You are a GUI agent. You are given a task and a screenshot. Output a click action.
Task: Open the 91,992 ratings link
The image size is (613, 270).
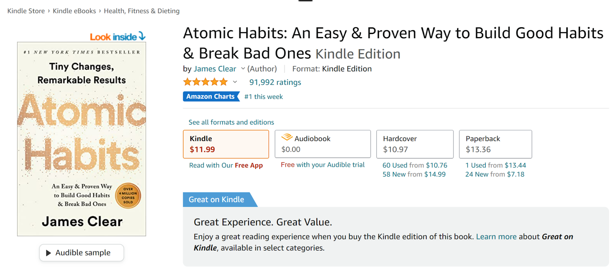coord(275,82)
